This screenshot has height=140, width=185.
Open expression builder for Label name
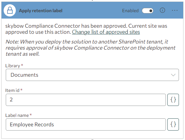click(173, 124)
